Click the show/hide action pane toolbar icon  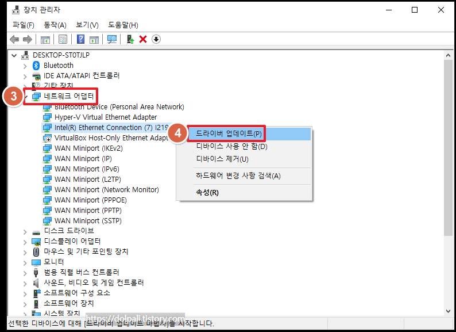coord(94,39)
